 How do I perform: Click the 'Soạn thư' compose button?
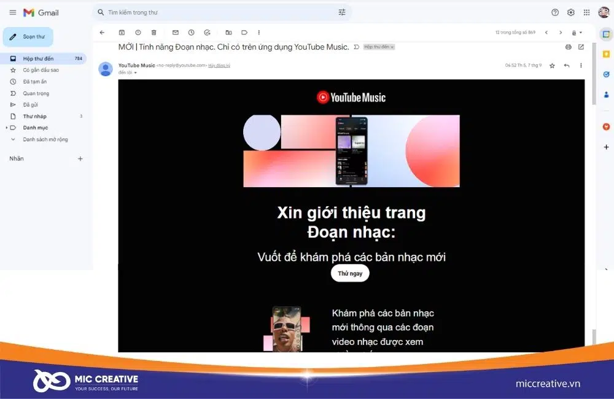[28, 37]
